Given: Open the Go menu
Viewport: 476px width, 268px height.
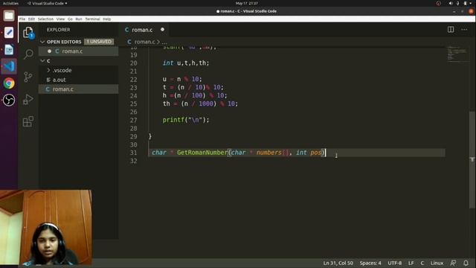Looking at the screenshot, I should point(70,19).
